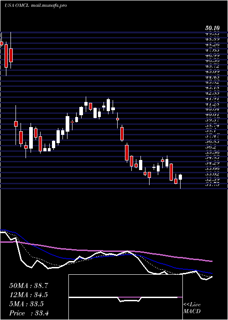Click the 41.91 price axis value
Viewport: 228px width, 320px height.
(212, 99)
